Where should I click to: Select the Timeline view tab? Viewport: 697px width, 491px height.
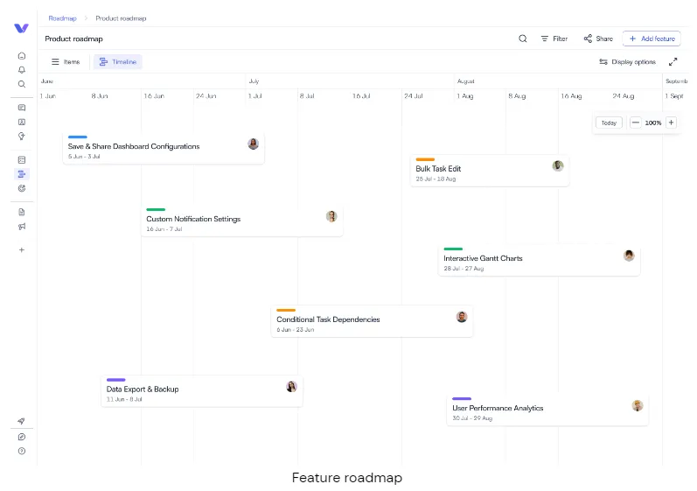pos(118,62)
